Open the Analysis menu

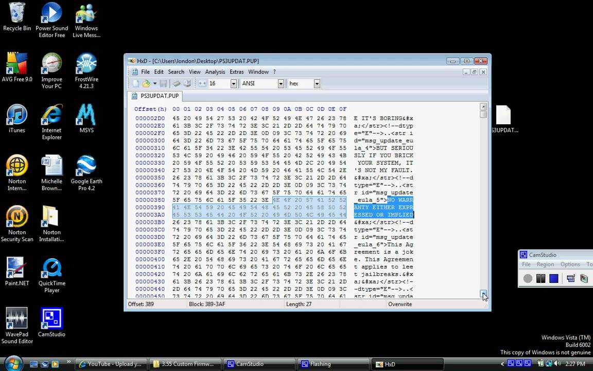coord(215,72)
